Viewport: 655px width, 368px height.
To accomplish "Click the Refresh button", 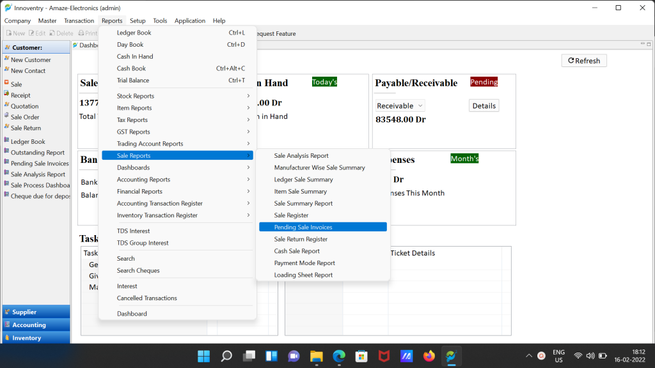I will pos(584,61).
